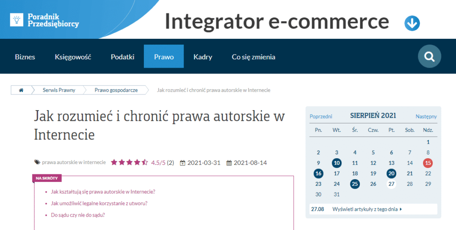This screenshot has width=456, height=230.
Task: Go to Następny month in calendar
Action: (x=426, y=116)
